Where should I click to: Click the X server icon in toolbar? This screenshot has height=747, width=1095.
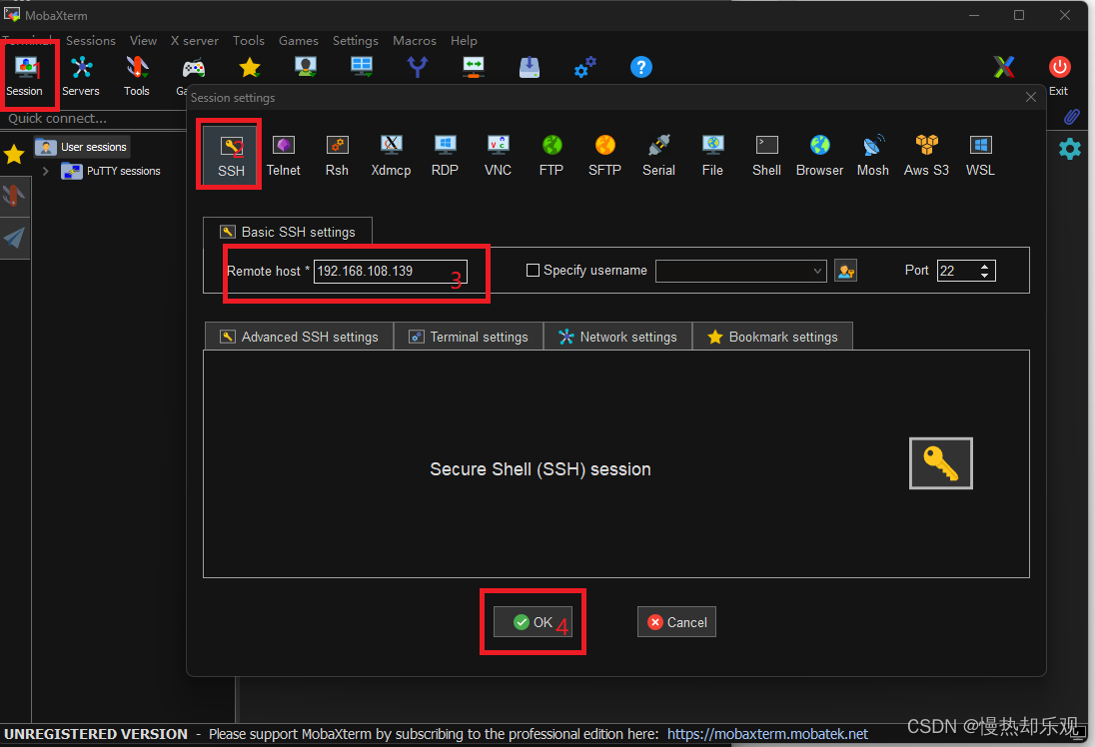1004,67
